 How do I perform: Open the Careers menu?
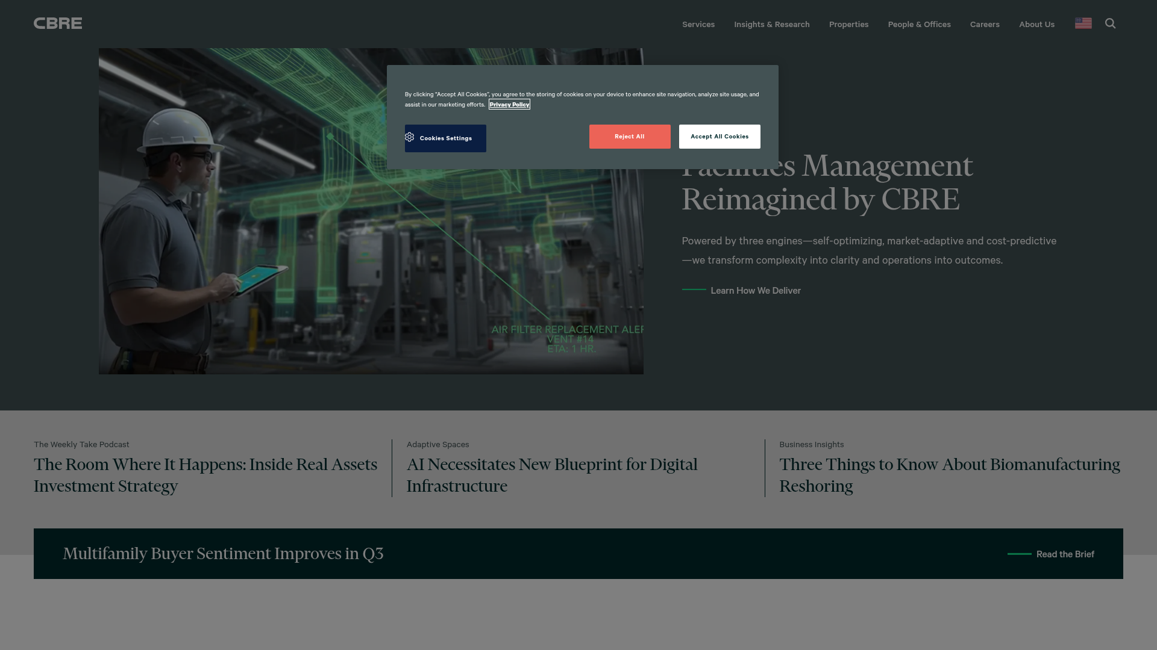coord(985,24)
